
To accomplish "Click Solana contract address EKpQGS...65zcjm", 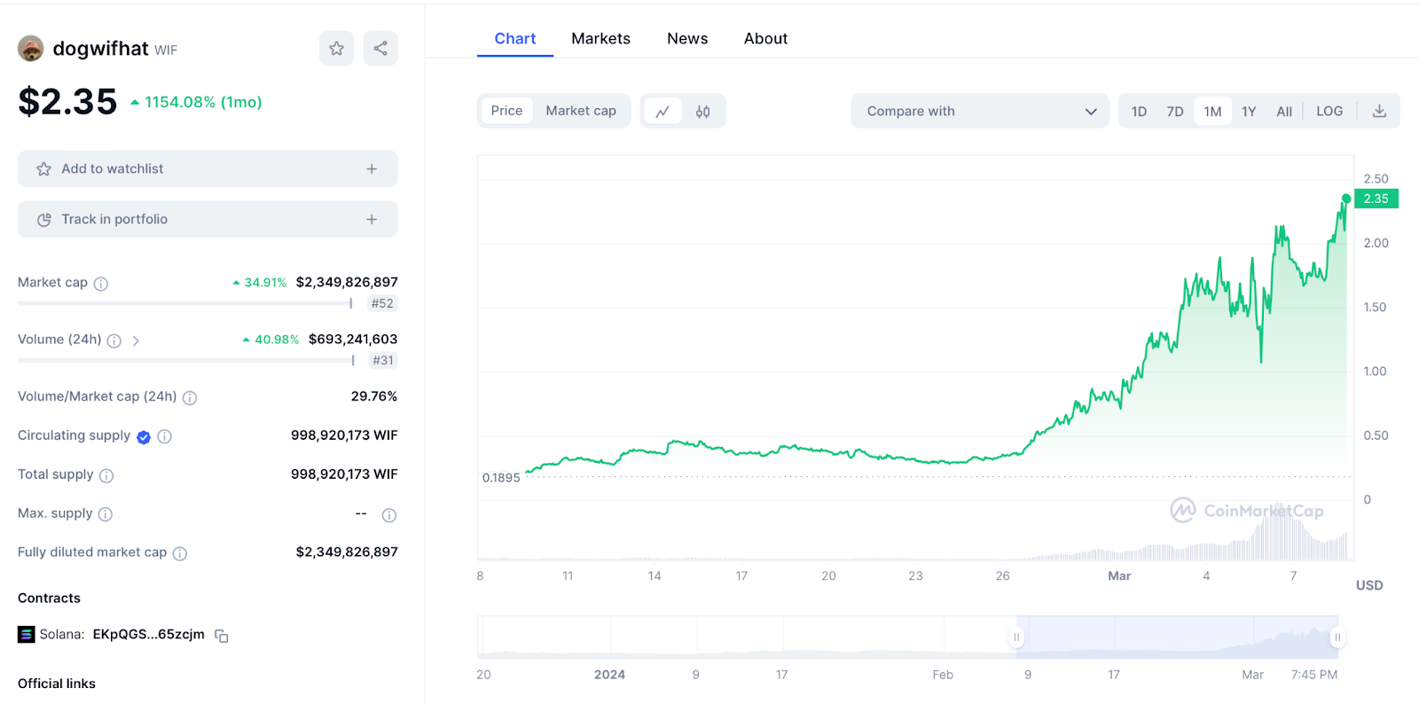I will pos(149,634).
